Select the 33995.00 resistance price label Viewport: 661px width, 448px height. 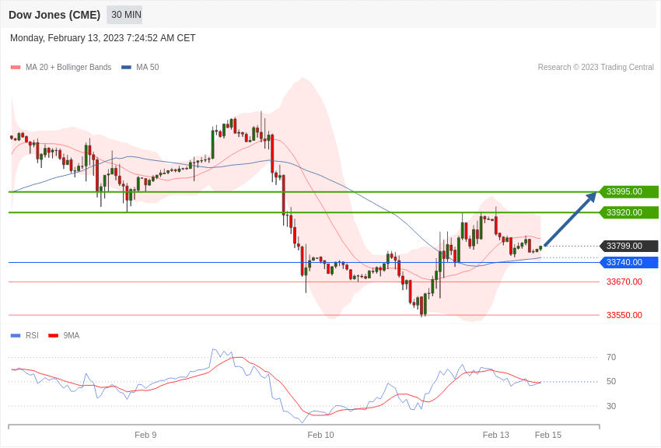point(629,192)
